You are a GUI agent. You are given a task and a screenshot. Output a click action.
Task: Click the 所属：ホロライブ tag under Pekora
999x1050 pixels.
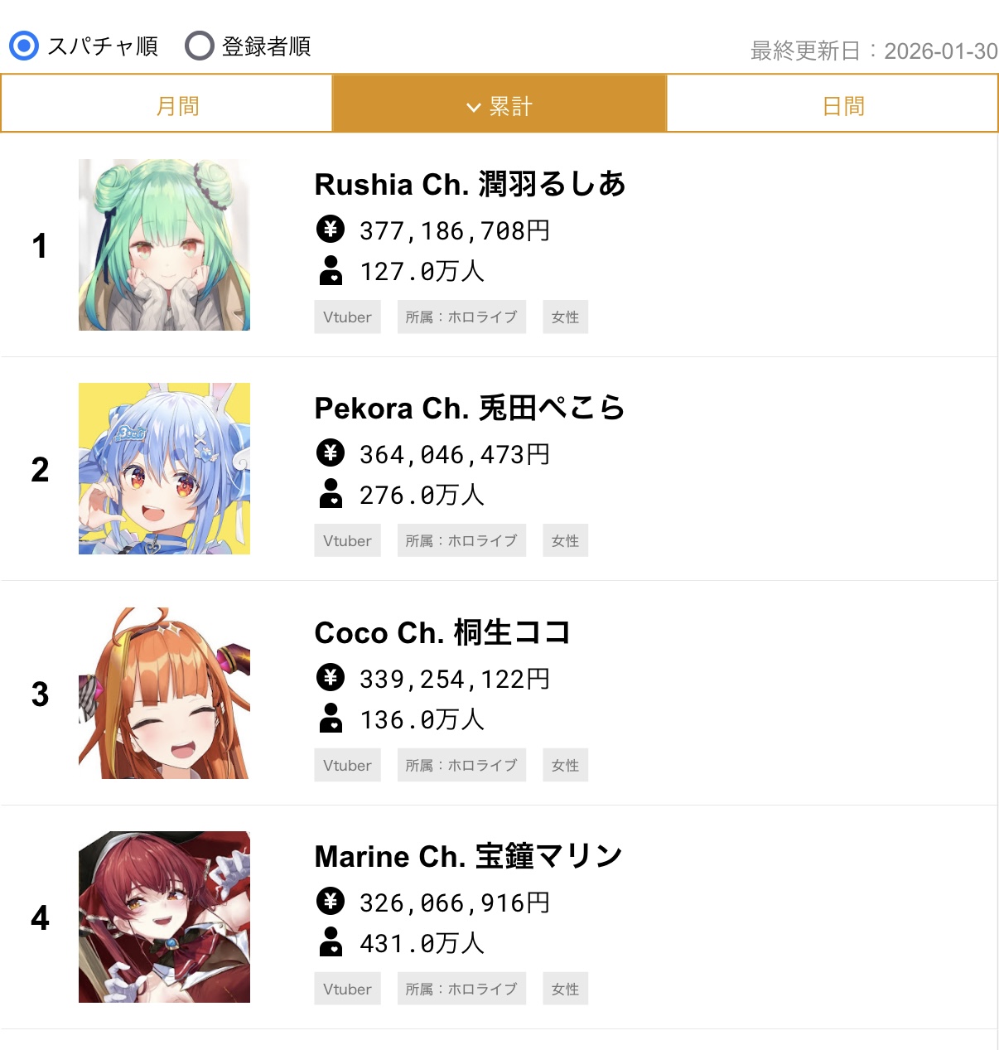[x=461, y=540]
